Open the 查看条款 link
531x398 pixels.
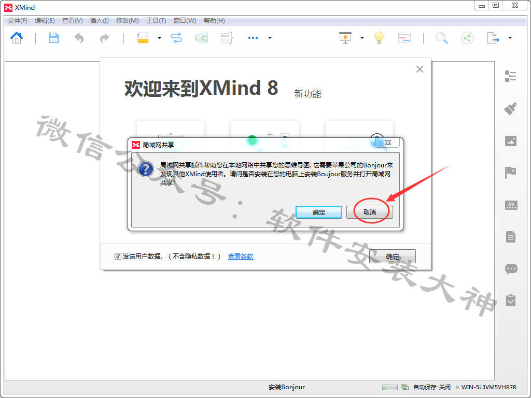click(x=241, y=257)
